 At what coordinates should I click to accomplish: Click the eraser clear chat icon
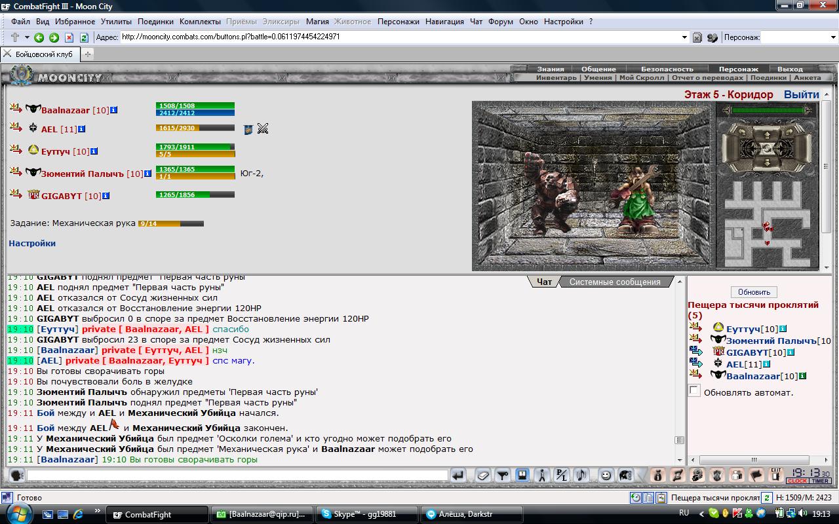coord(483,476)
